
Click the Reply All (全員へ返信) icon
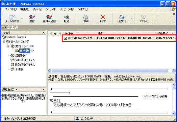49,18
